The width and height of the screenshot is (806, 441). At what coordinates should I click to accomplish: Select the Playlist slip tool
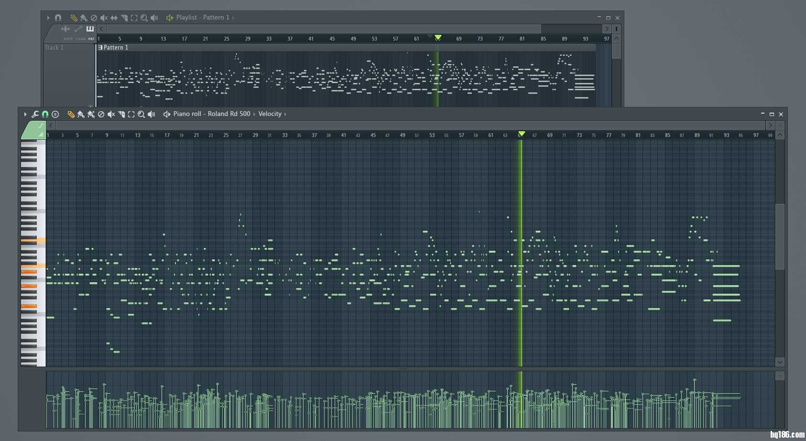pos(114,18)
